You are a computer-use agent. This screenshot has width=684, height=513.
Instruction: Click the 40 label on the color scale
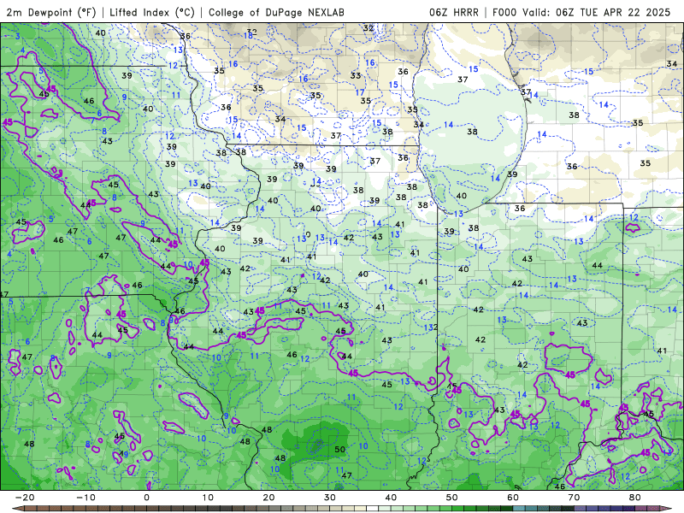click(x=391, y=498)
